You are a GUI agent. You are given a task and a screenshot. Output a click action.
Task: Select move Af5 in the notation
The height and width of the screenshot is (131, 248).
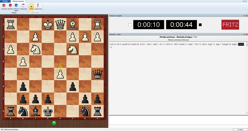[x=175, y=44]
